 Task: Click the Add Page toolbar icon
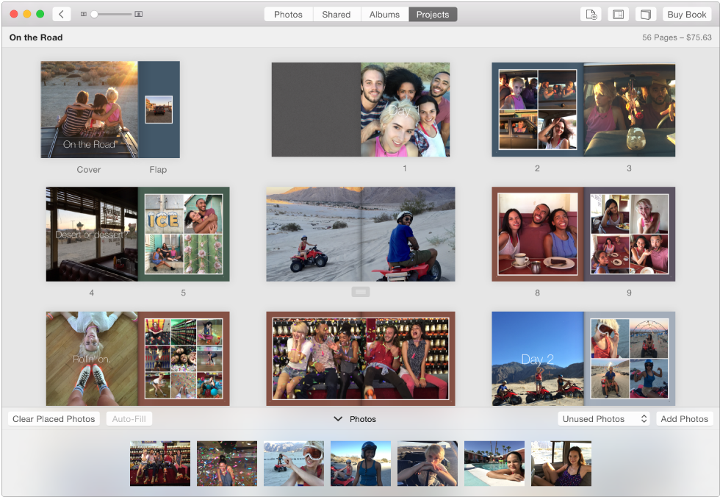(x=590, y=14)
